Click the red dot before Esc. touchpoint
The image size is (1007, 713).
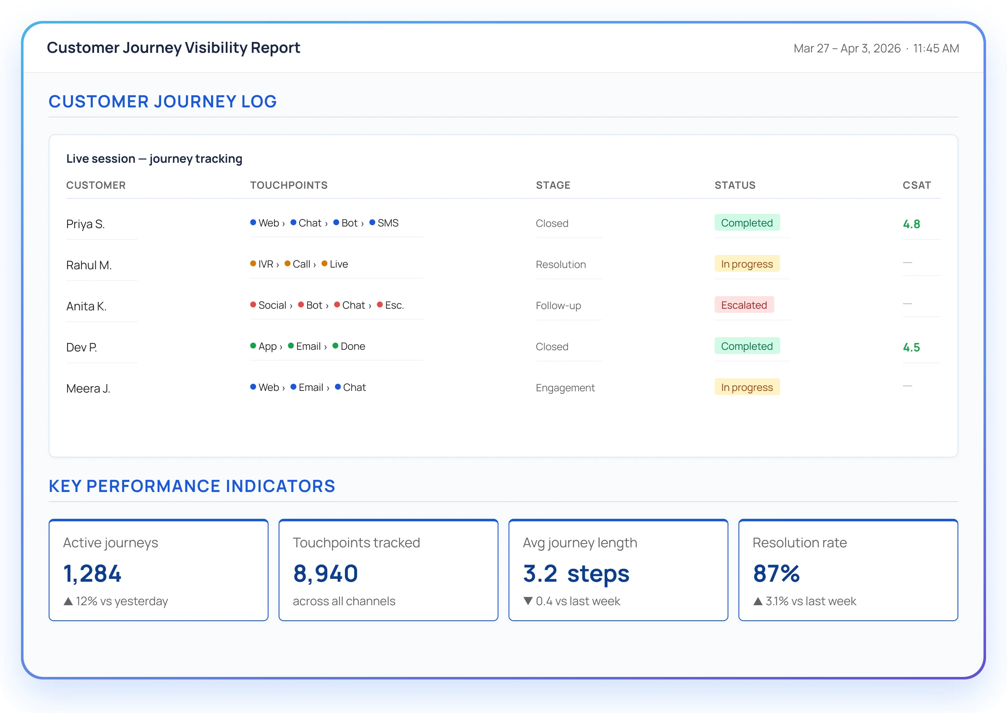click(380, 304)
